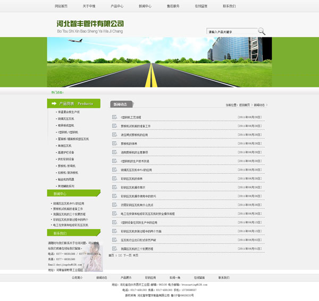Open 保温复合板生产线 in product list

(69, 112)
